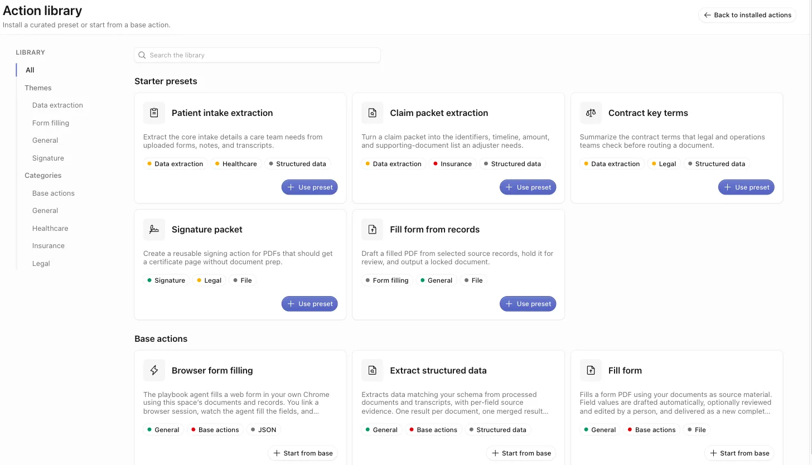Click the Patient intake extraction card title
The width and height of the screenshot is (812, 465).
pyautogui.click(x=223, y=113)
